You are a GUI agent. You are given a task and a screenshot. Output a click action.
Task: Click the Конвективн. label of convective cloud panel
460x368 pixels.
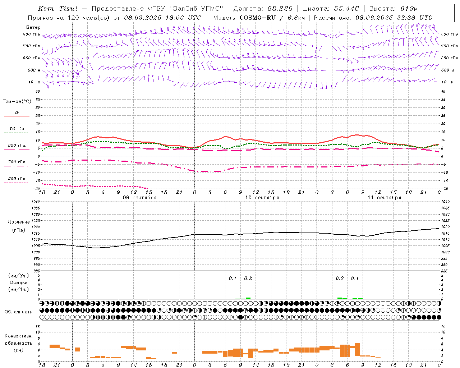point(18,336)
